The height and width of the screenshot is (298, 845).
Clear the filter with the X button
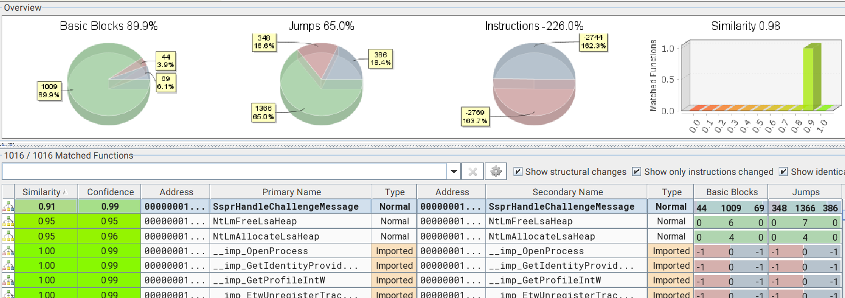(x=473, y=171)
